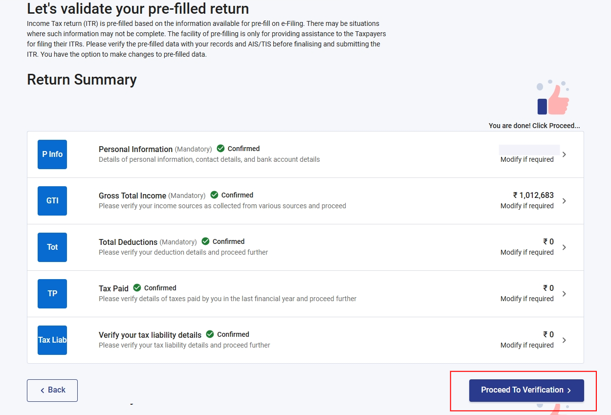This screenshot has width=611, height=415.
Task: Expand Gross Total Income row chevron
Action: tap(564, 201)
